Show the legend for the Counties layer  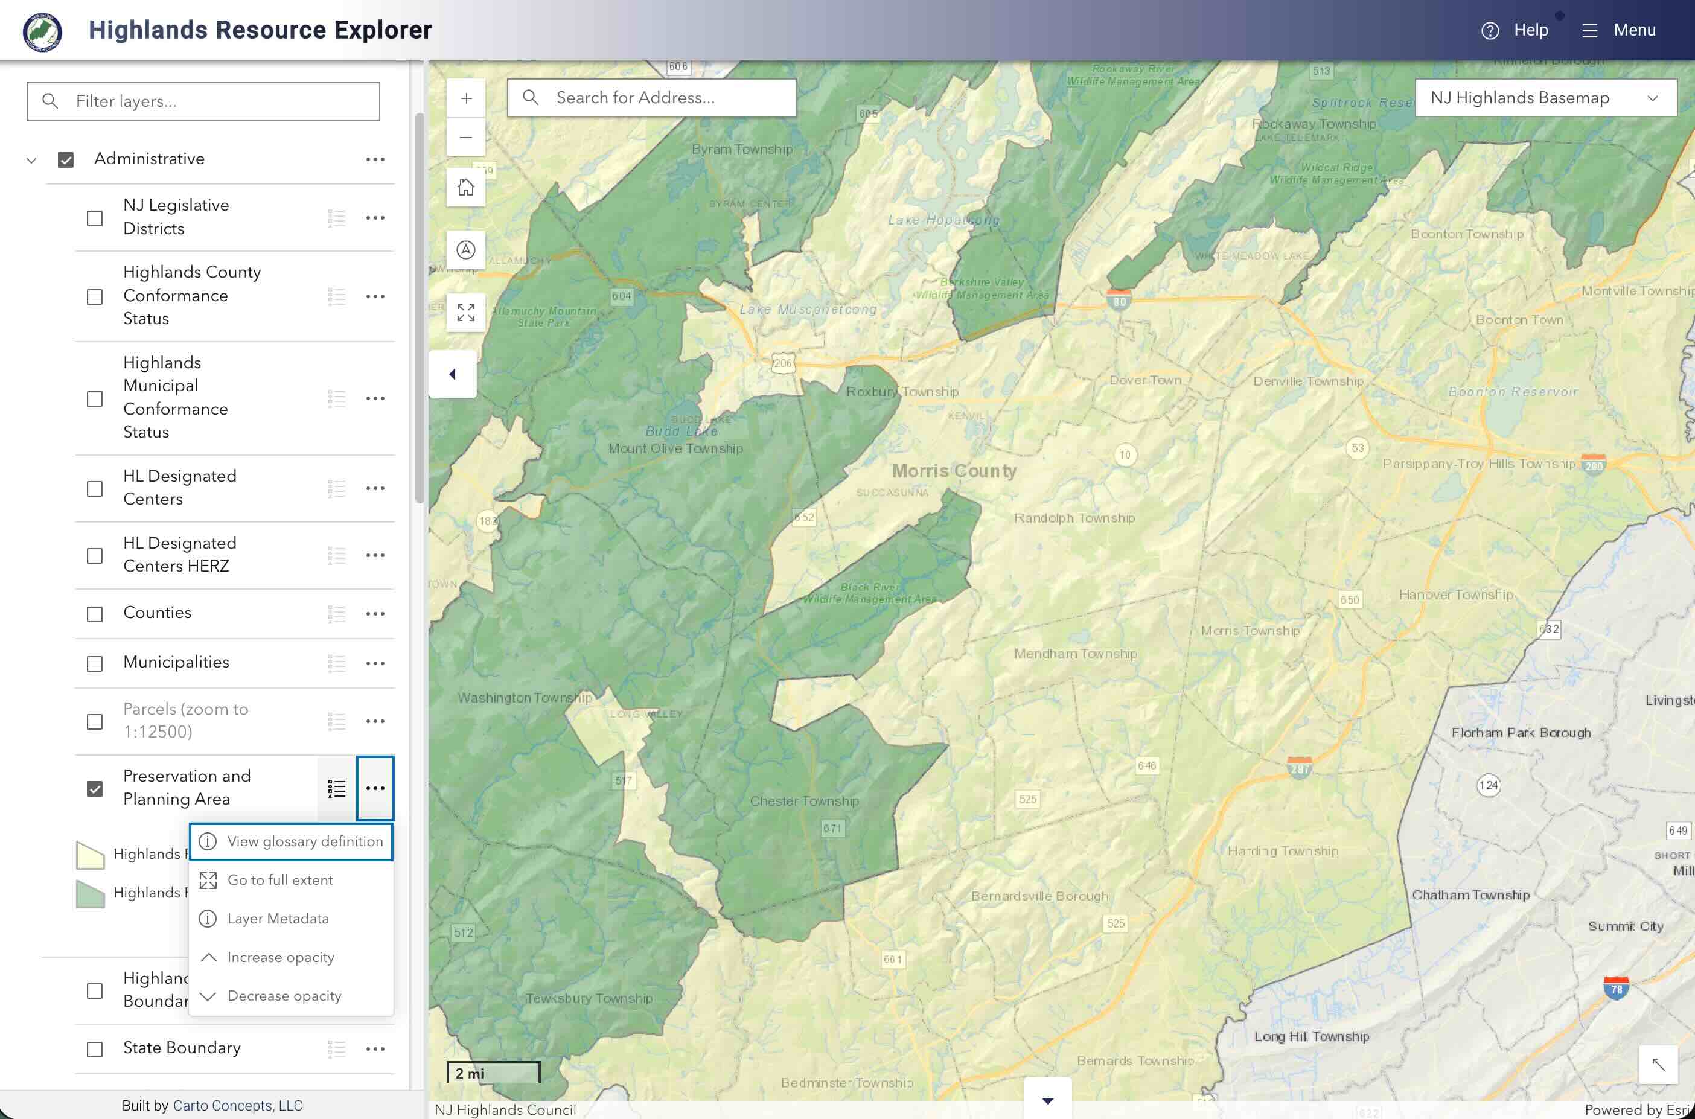337,614
